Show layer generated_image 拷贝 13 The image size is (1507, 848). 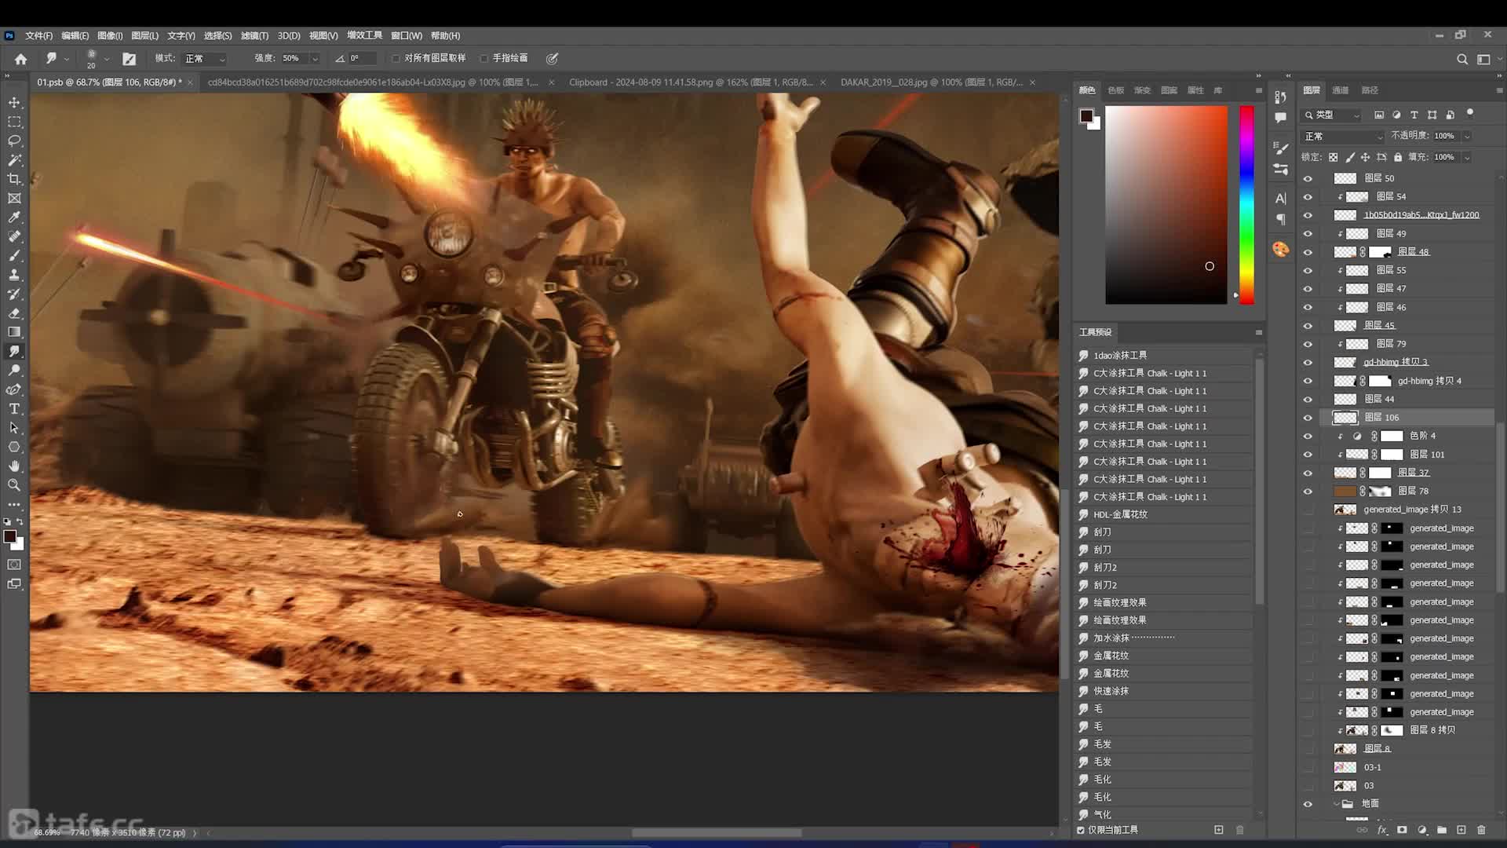(x=1308, y=510)
